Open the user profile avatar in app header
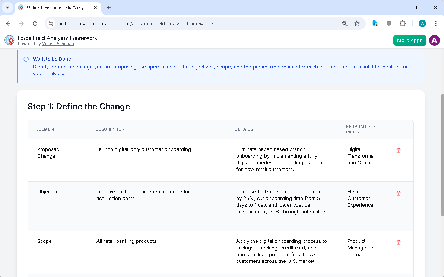Image resolution: width=444 pixels, height=277 pixels. (x=434, y=41)
